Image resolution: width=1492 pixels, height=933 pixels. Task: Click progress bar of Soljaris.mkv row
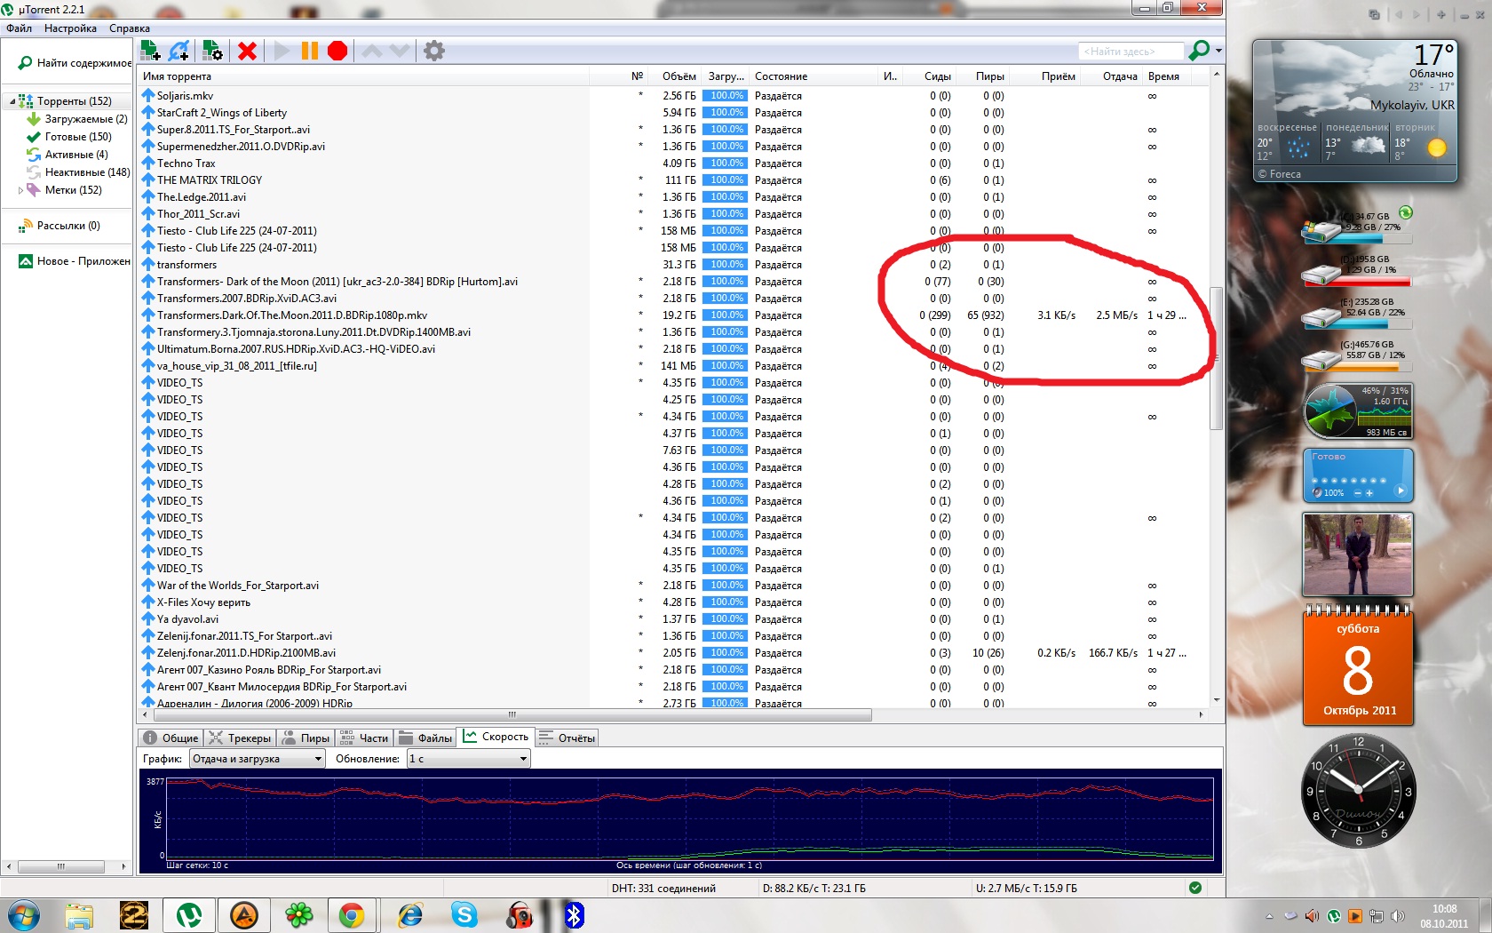coord(726,96)
